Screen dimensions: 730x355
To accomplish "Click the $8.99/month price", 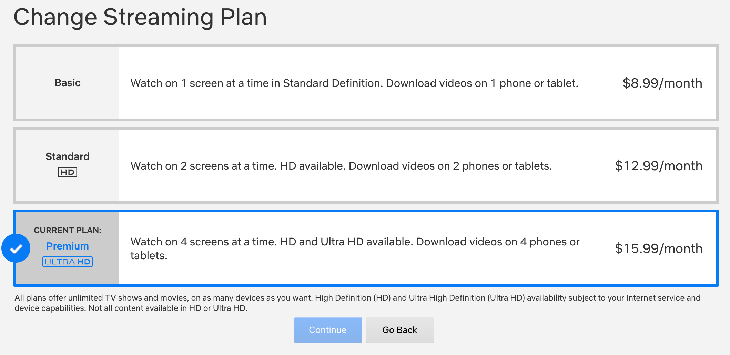I will pyautogui.click(x=662, y=83).
